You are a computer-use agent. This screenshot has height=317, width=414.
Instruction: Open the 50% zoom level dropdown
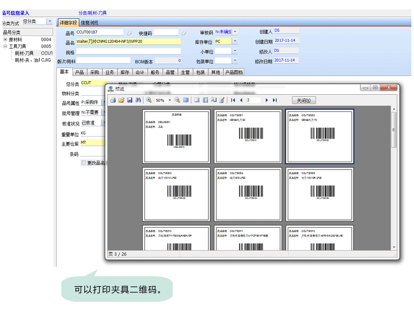click(x=169, y=100)
